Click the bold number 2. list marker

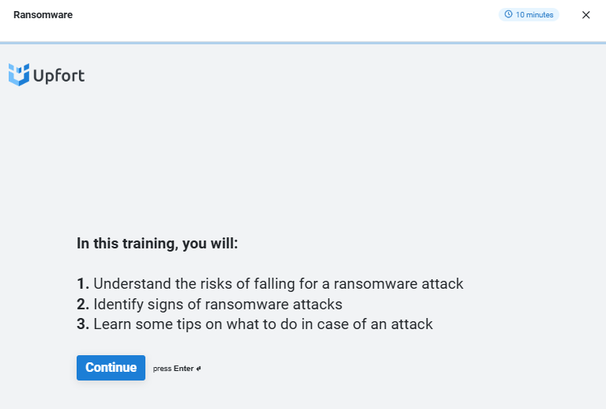point(83,304)
